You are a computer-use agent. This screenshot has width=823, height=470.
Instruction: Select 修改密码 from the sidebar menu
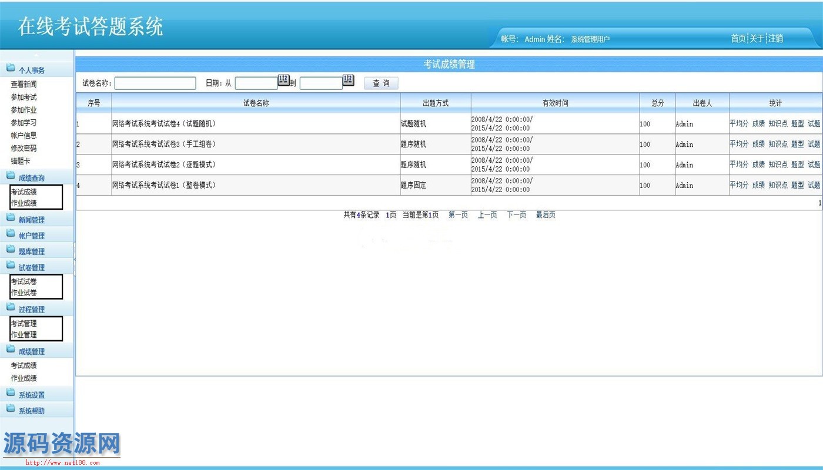[x=24, y=148]
